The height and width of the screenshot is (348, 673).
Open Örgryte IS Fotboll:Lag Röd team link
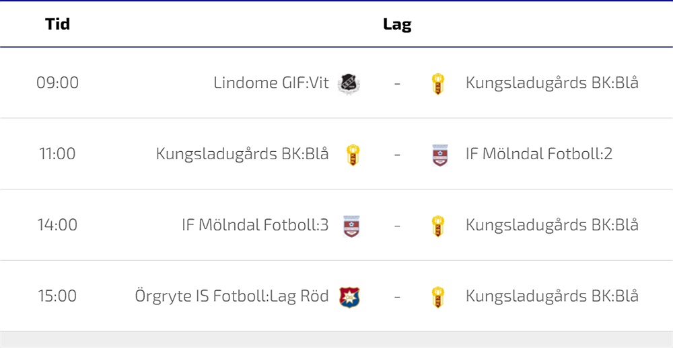point(232,296)
